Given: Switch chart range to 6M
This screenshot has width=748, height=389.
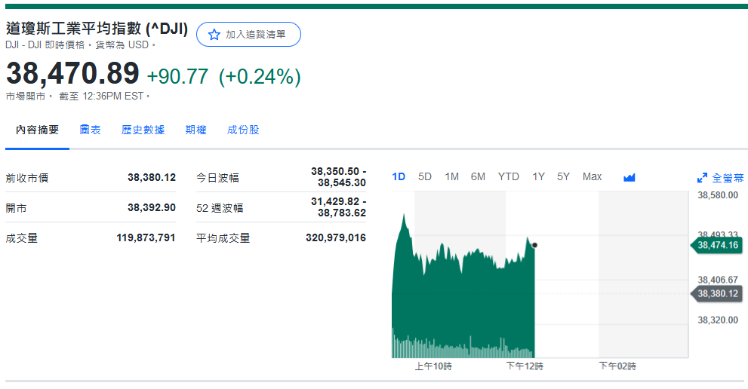Looking at the screenshot, I should (478, 176).
